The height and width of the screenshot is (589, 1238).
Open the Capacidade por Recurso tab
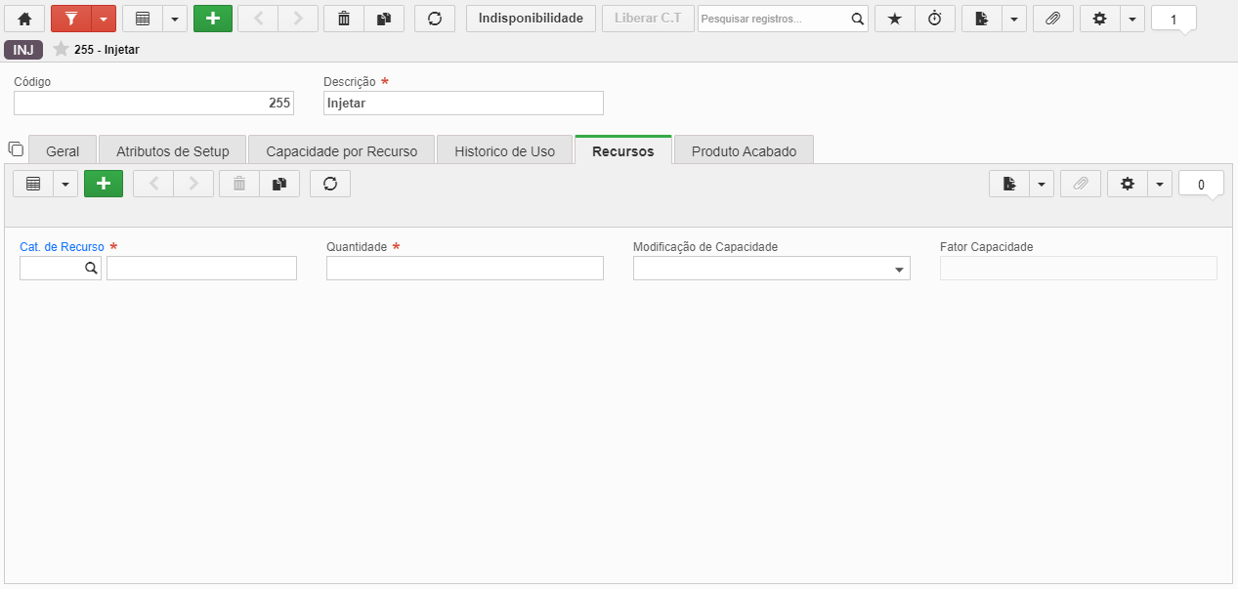(x=342, y=151)
